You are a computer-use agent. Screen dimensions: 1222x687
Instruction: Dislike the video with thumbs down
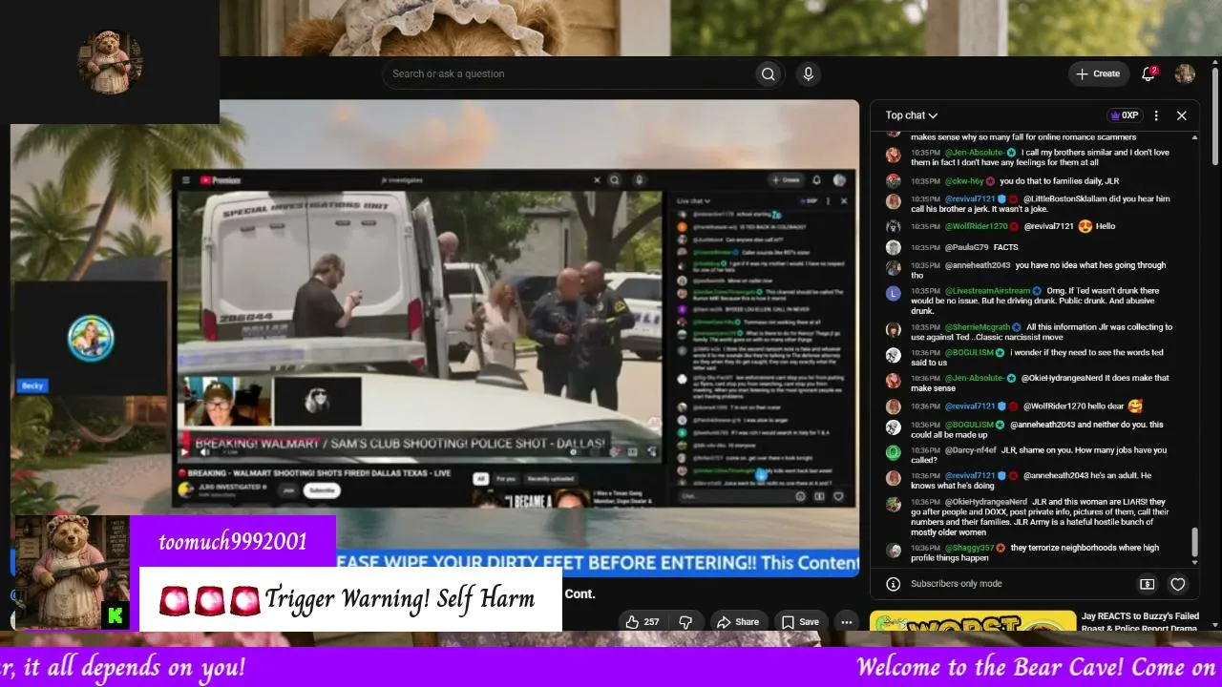pyautogui.click(x=685, y=622)
